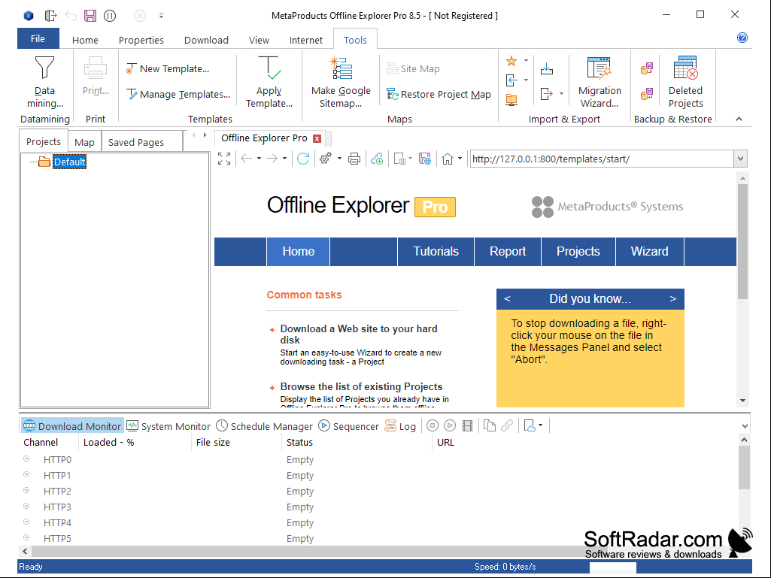Click the pause icon in title bar
The height and width of the screenshot is (578, 771).
click(x=110, y=16)
